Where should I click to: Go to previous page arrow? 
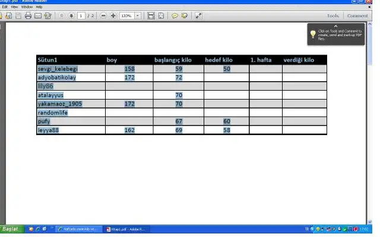[62, 15]
